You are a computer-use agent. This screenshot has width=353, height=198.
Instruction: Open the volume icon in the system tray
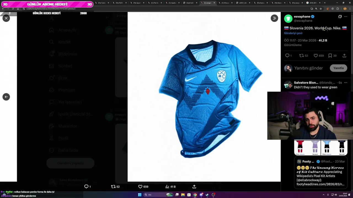[x=336, y=195]
